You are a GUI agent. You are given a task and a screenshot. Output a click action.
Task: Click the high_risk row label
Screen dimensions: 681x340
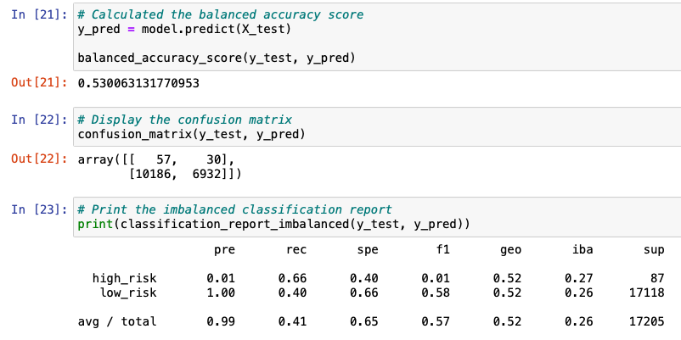click(x=124, y=278)
